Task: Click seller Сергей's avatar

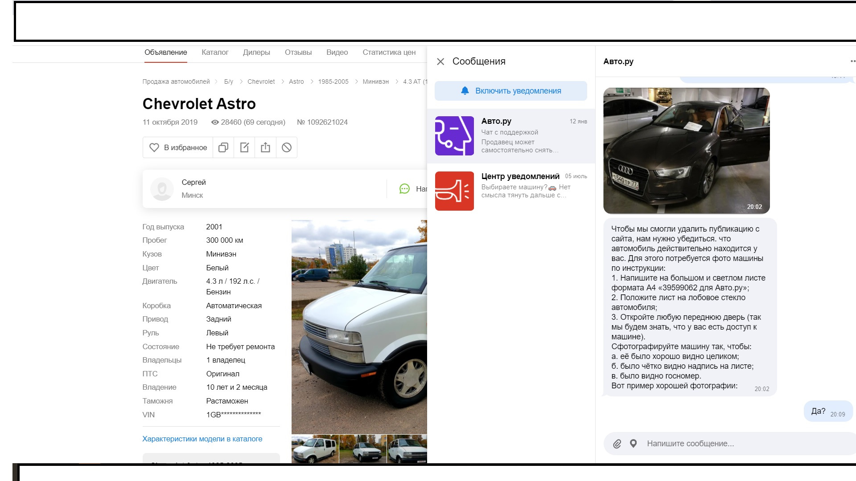Action: pos(162,189)
